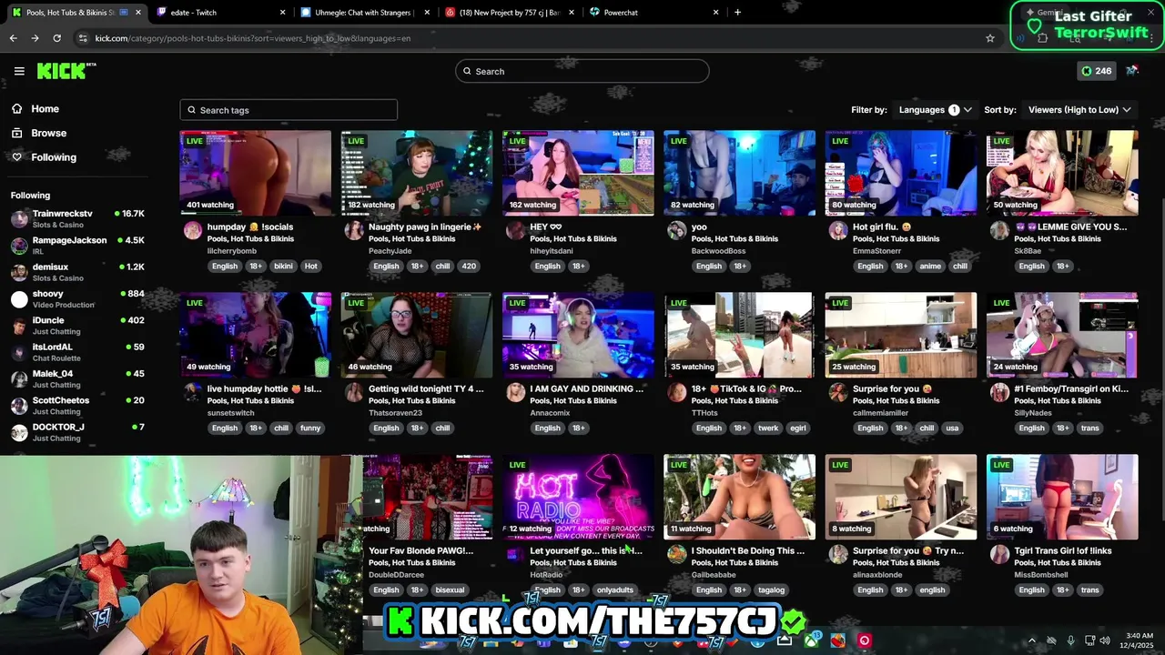
Task: Switch to Powerchat tab
Action: point(653,13)
